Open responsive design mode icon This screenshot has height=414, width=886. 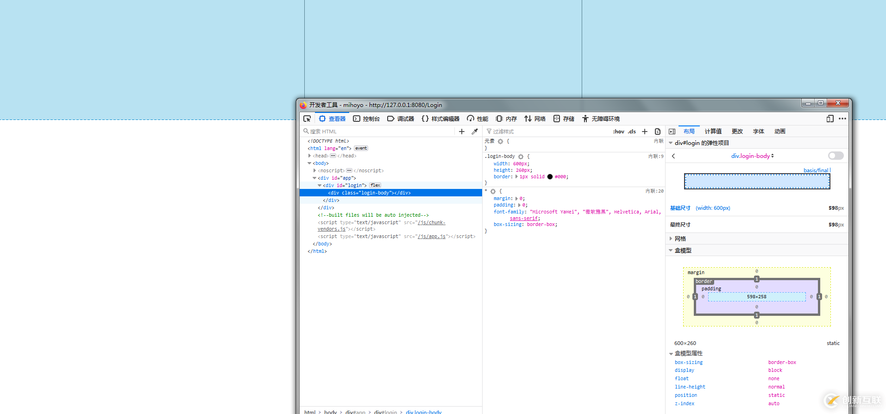point(830,119)
